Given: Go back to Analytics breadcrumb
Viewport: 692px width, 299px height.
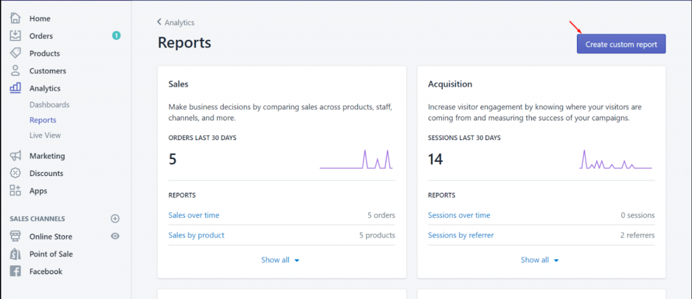Looking at the screenshot, I should (176, 22).
